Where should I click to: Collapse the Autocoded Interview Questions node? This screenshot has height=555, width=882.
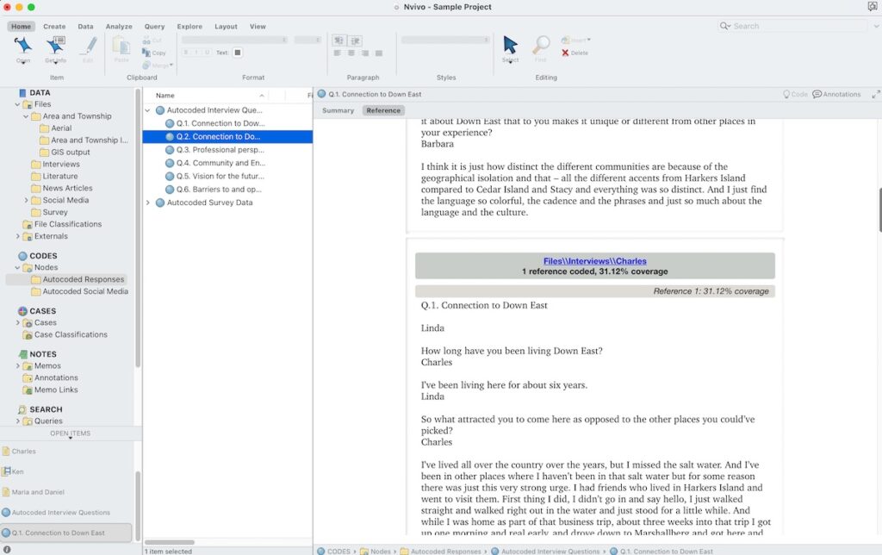[x=148, y=110]
